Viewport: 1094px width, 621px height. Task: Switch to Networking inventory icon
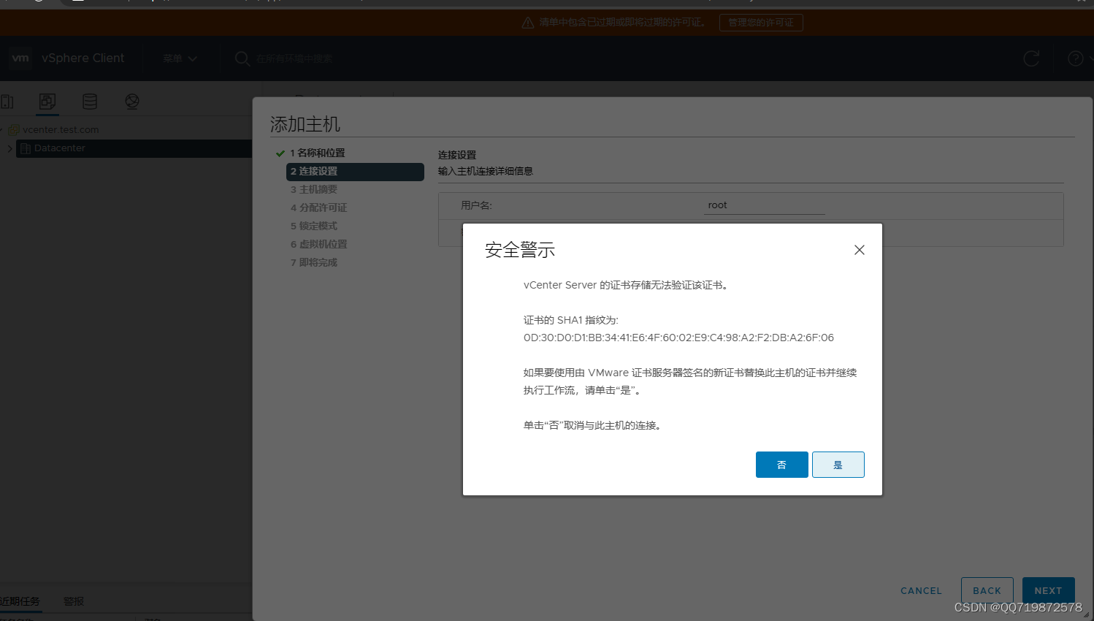(132, 102)
